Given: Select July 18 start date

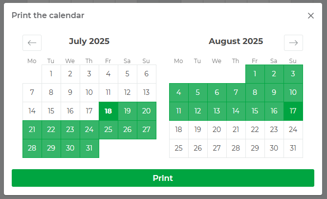Looking at the screenshot, I should [108, 111].
